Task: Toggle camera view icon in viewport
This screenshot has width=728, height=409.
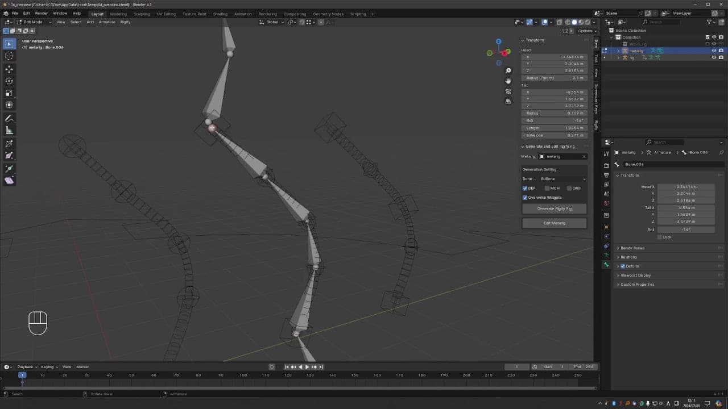Action: point(508,91)
